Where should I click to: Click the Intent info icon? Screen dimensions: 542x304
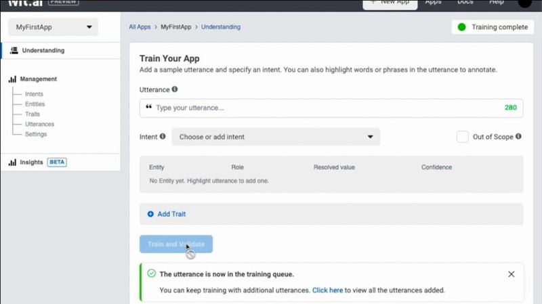(163, 136)
